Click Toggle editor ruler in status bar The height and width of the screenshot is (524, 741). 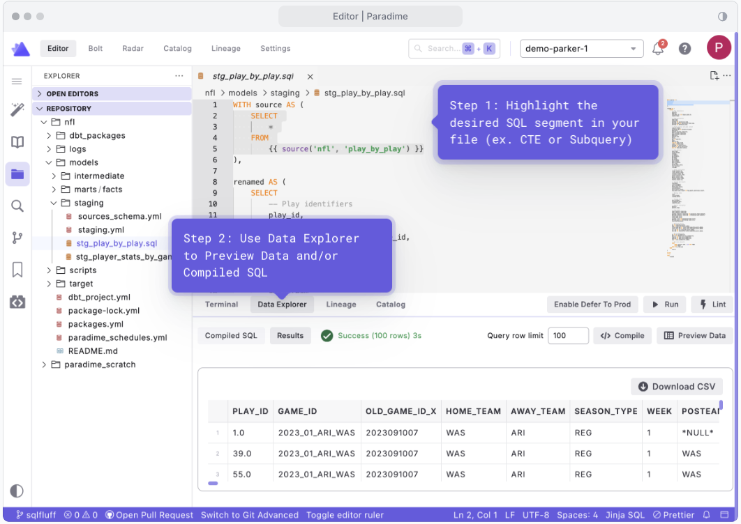click(345, 515)
